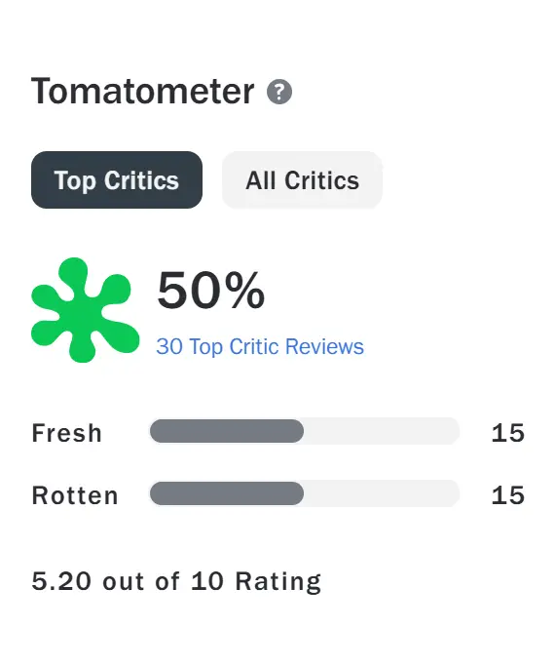Click the Rotten count of 15

point(508,495)
